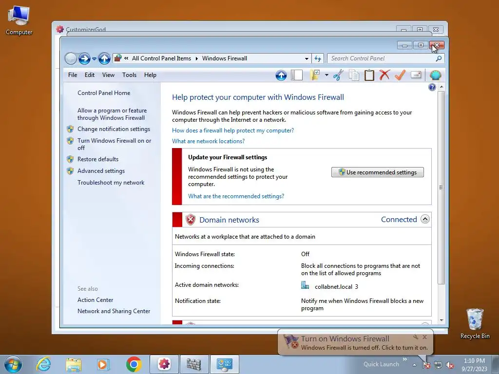
Task: Show hidden tray icons arrow
Action: tap(414, 365)
